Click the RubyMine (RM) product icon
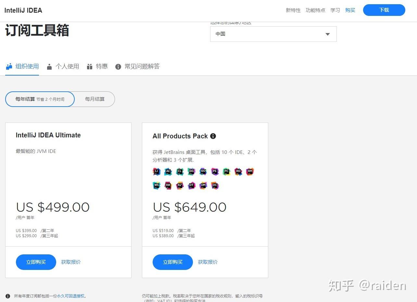The height and width of the screenshot is (302, 417). [250, 172]
